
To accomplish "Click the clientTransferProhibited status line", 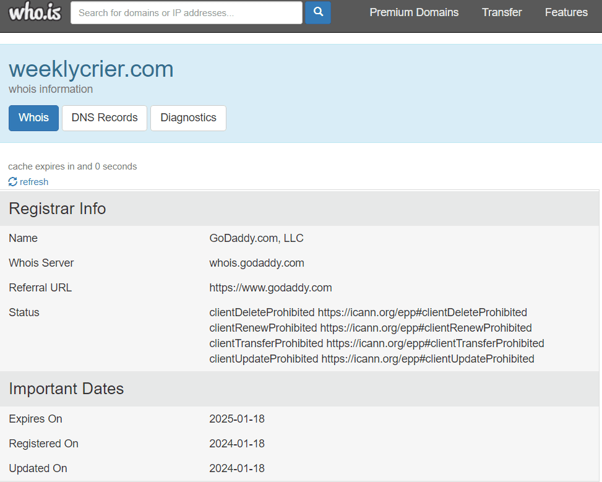I will [x=377, y=343].
